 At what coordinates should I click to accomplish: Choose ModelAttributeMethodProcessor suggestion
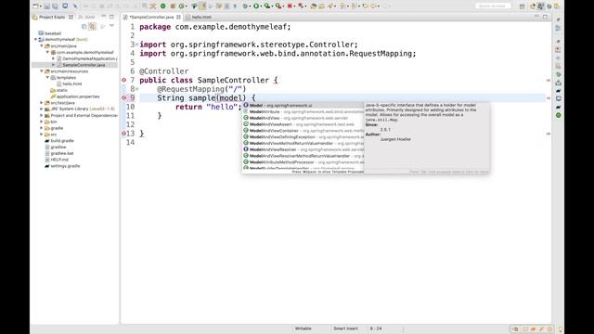pyautogui.click(x=303, y=162)
